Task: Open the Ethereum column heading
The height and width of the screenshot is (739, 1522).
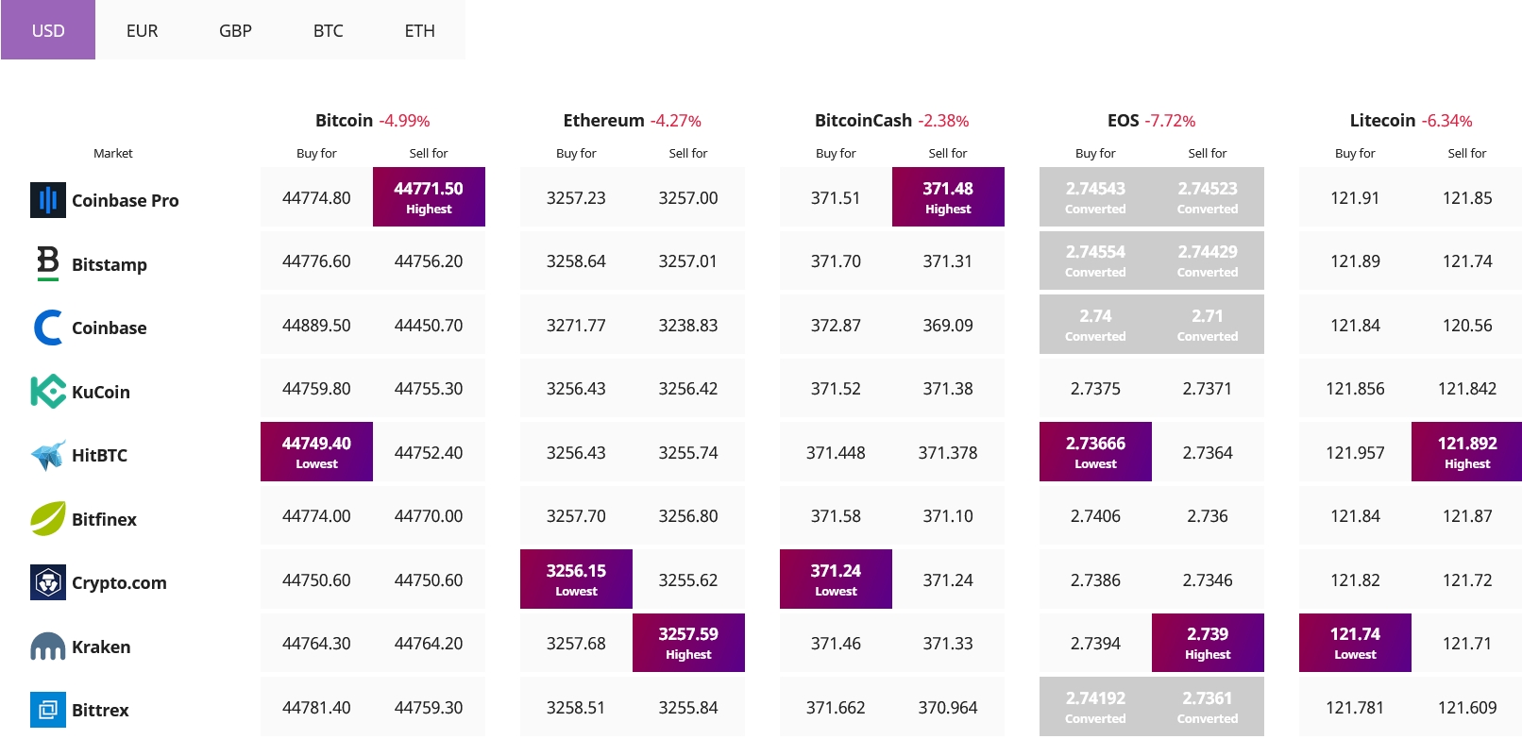Action: 603,121
